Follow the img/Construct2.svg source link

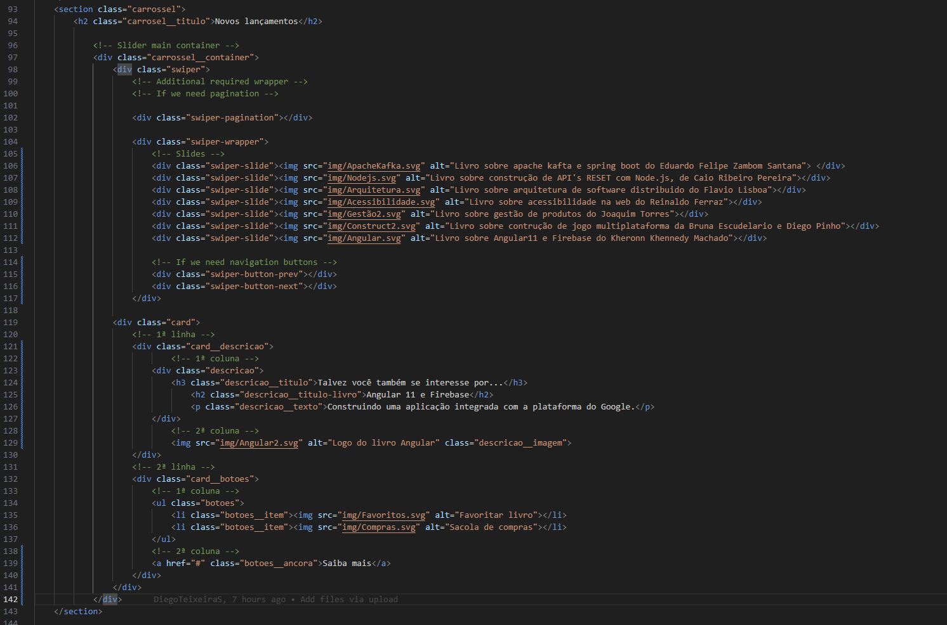371,226
